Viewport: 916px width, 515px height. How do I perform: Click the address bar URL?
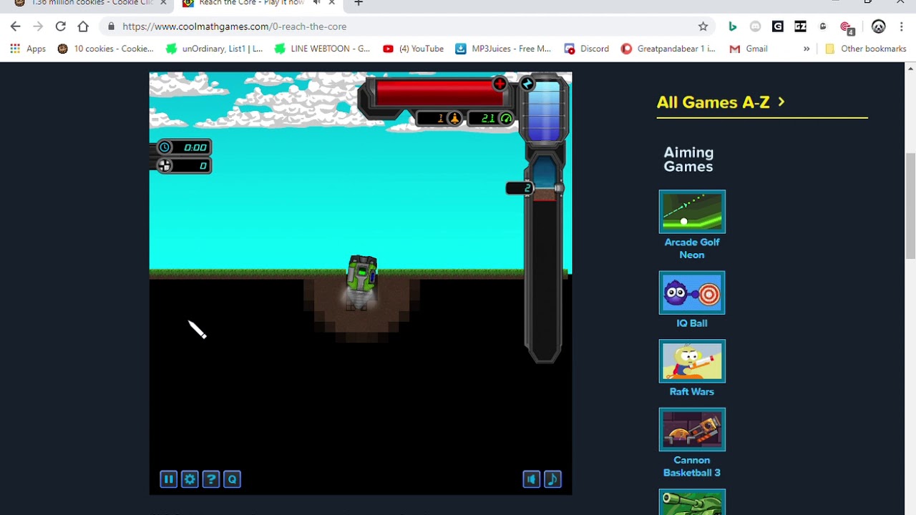tap(234, 26)
